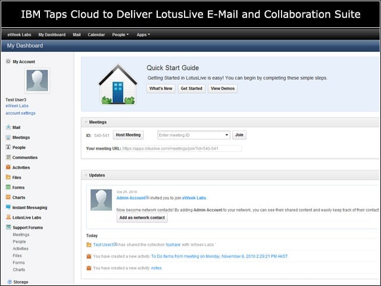Click the '540-541' meeting ID value
The image size is (381, 286).
click(x=102, y=135)
